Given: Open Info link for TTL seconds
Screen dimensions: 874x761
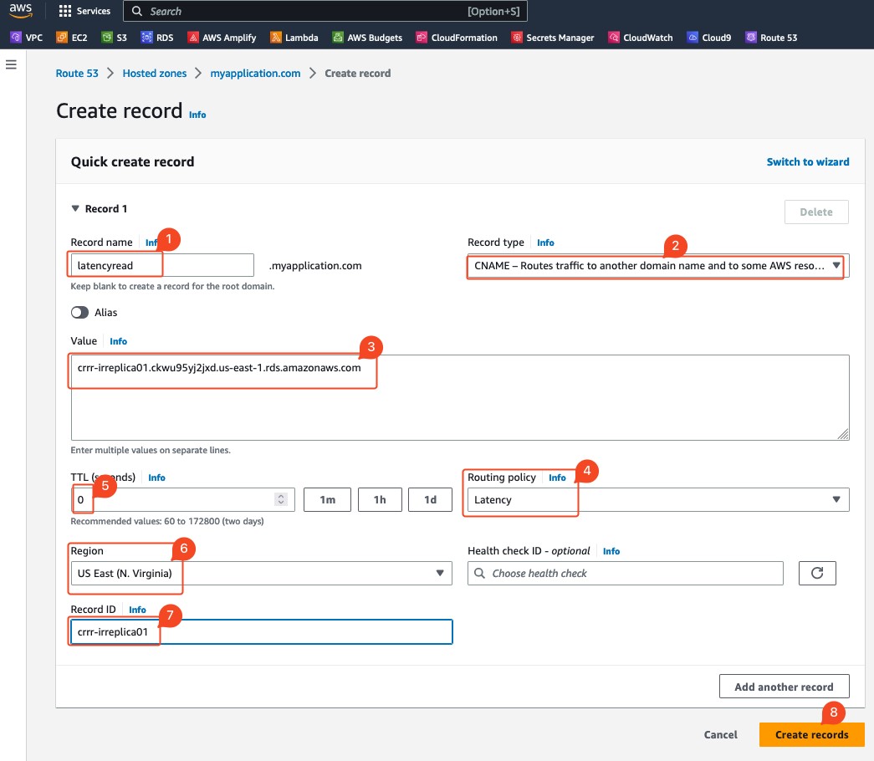Looking at the screenshot, I should tap(156, 478).
